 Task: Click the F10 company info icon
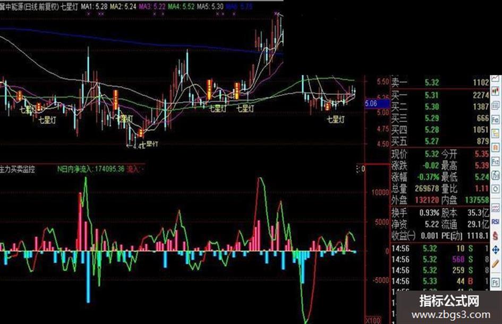[x=495, y=120]
